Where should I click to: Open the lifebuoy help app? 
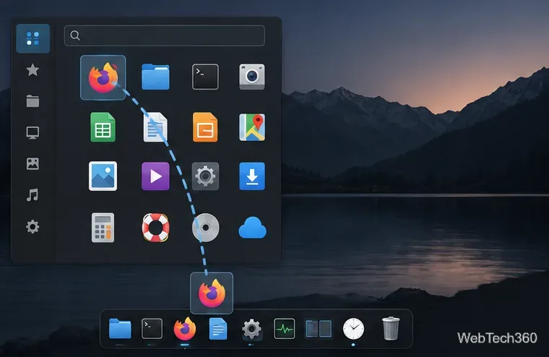155,228
